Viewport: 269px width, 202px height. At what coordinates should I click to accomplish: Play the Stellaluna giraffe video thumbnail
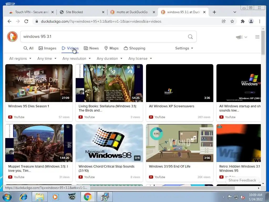tap(109, 83)
